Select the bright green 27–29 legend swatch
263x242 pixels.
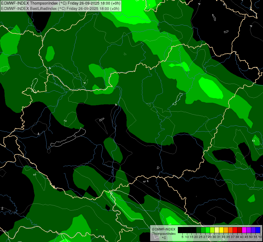(x=208, y=230)
